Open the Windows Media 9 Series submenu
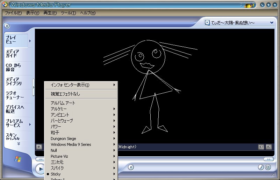 81,144
